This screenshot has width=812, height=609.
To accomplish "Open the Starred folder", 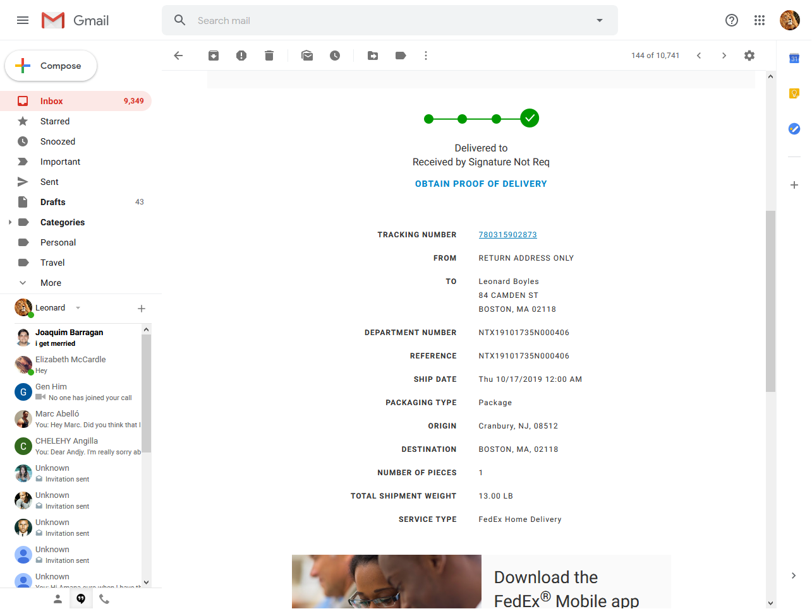I will point(55,121).
